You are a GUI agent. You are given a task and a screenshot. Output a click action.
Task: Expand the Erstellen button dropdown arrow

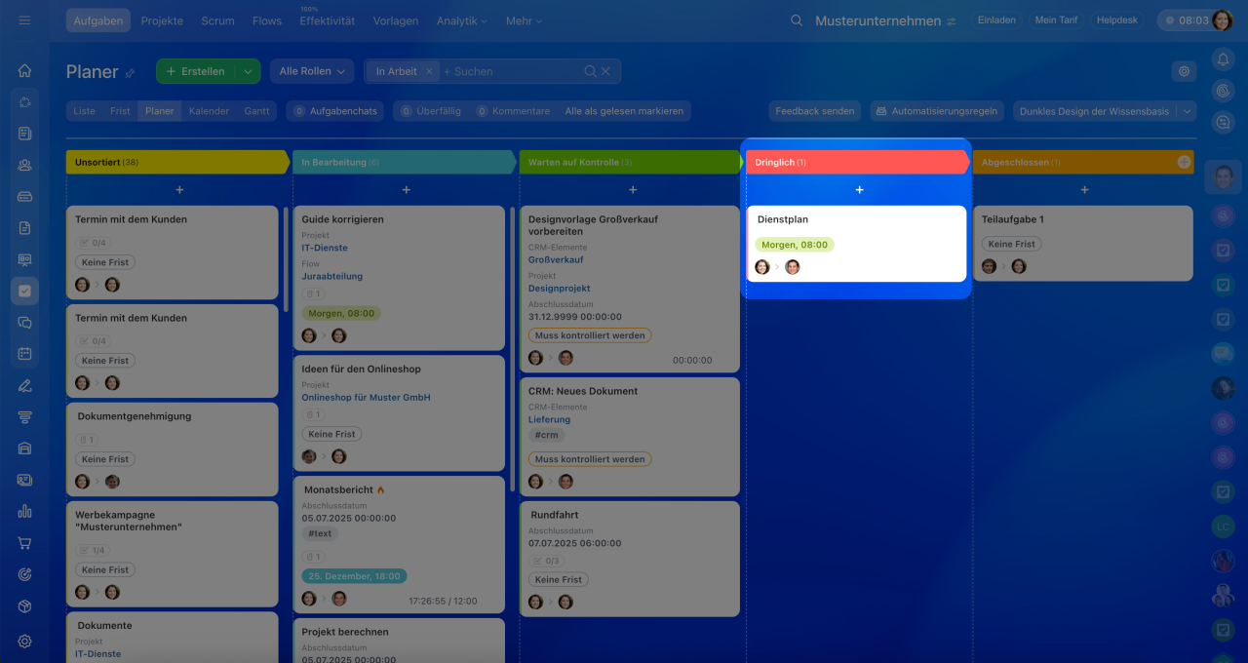pos(248,71)
